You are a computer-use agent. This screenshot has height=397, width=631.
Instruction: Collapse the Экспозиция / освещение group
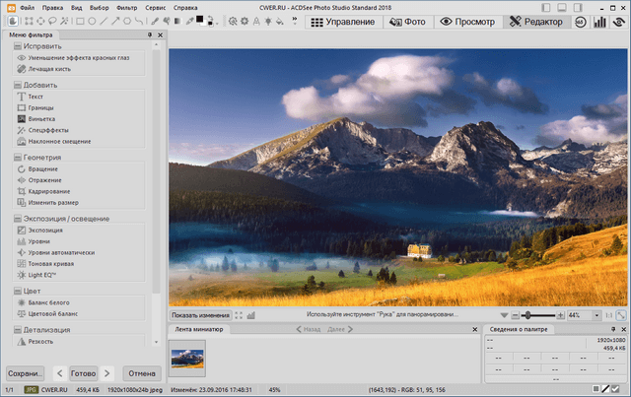18,218
